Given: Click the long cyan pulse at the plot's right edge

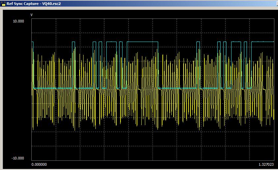Looking at the screenshot, I should [x=263, y=42].
